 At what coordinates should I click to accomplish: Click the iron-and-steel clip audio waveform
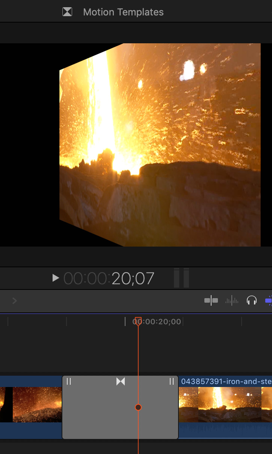[225, 430]
